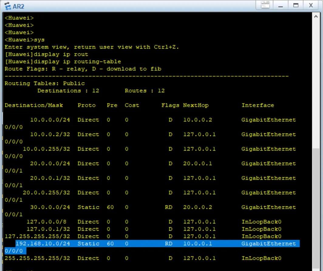
Task: Click the 'Routing Tables: Public' line
Action: click(45, 83)
